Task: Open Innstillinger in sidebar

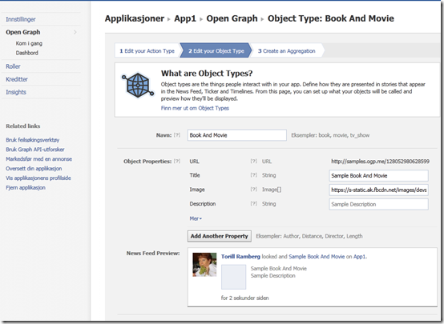Action: (x=21, y=19)
